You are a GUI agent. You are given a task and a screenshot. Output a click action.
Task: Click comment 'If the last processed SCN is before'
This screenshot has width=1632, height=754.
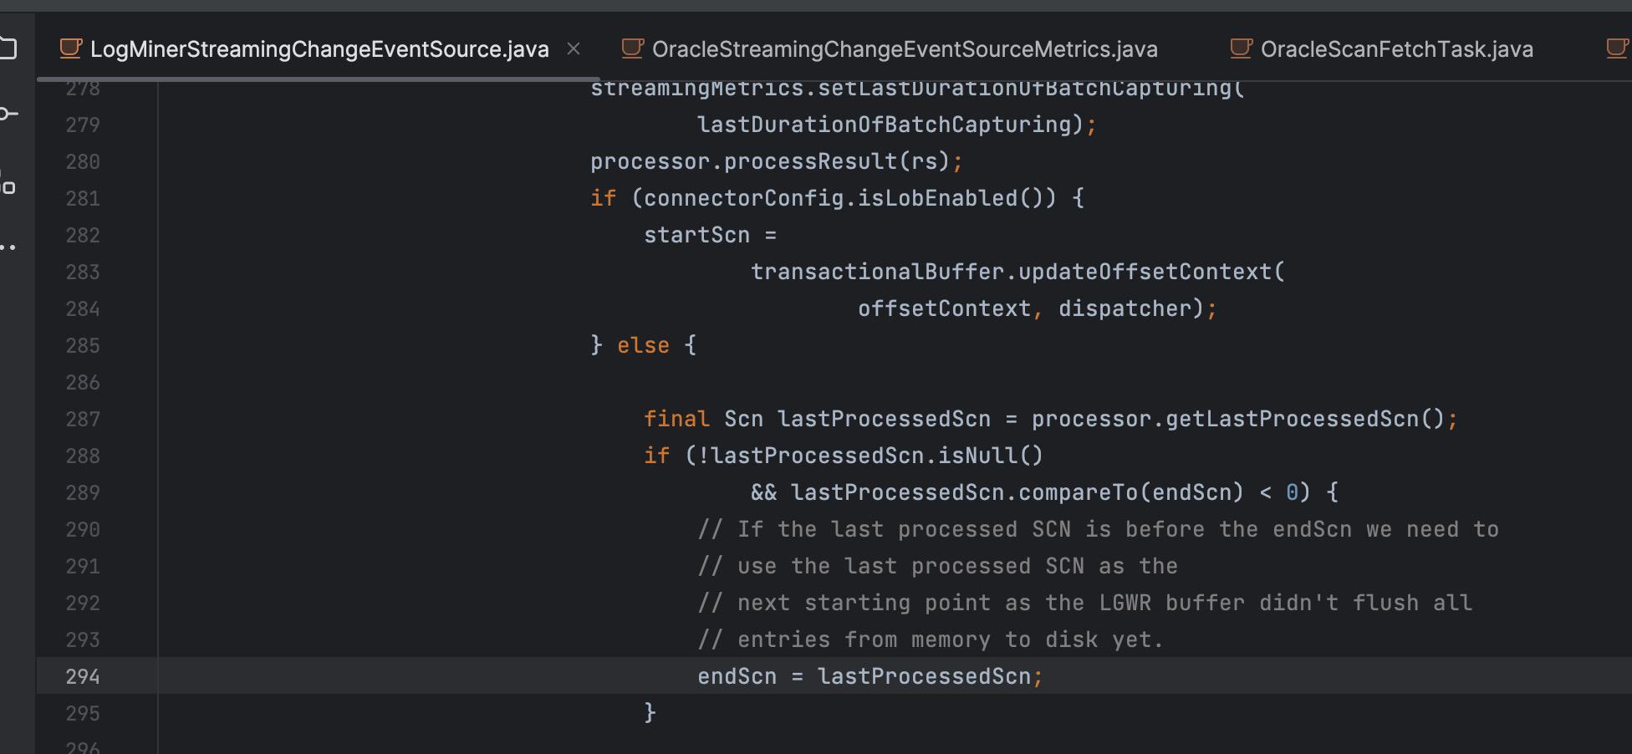pyautogui.click(x=971, y=529)
